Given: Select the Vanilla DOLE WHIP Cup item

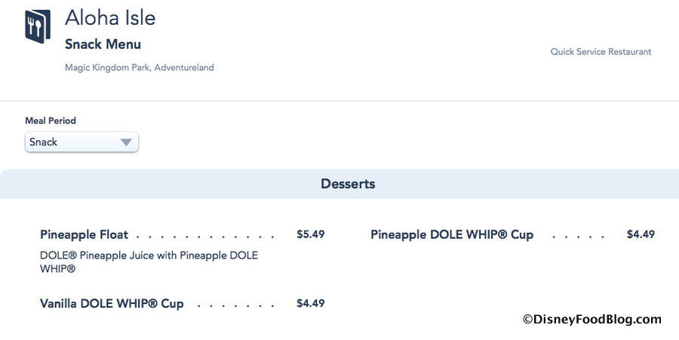Looking at the screenshot, I should click(112, 304).
